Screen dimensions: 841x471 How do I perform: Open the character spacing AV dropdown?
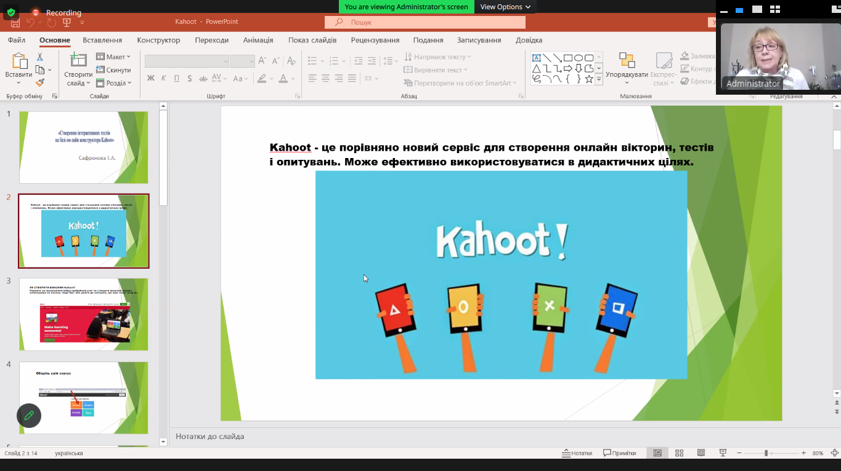[x=219, y=78]
